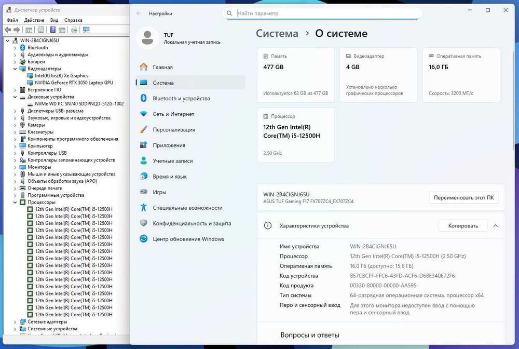
Task: Select Система in the Settings sidebar
Action: click(190, 83)
